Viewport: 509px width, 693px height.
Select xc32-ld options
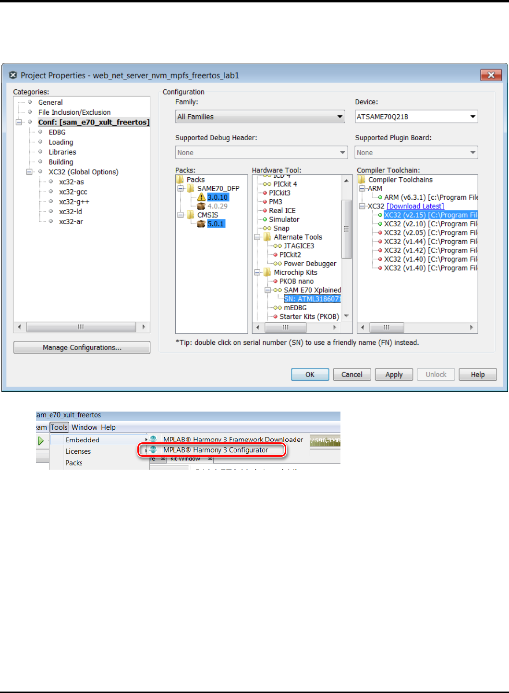71,212
